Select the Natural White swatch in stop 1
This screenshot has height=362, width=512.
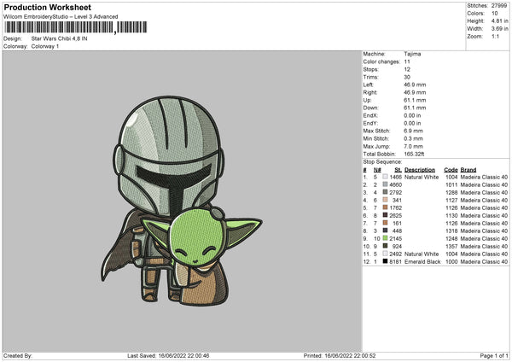(385, 177)
